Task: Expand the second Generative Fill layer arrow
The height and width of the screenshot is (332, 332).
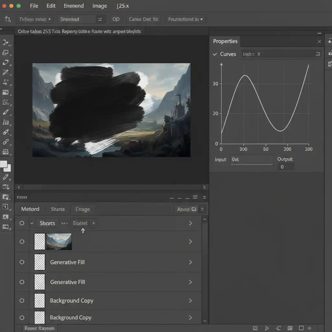Action: [190, 282]
